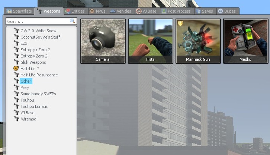Click the pistol icon beside Wiremod

(x=16, y=119)
